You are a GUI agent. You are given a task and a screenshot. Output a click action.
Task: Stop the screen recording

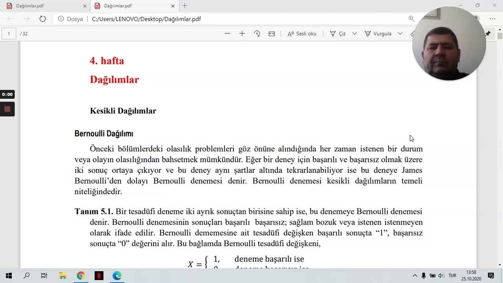[x=7, y=109]
